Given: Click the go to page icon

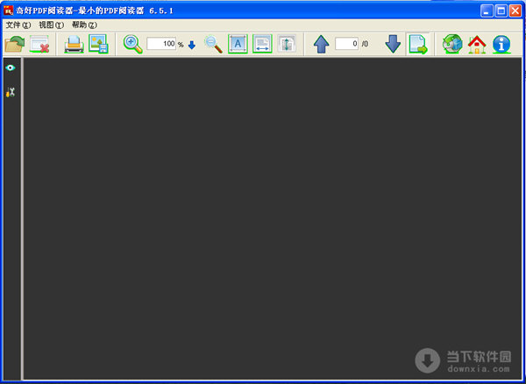Looking at the screenshot, I should tap(417, 44).
